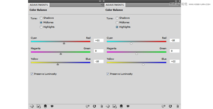Click Cyan-Red value field showing -18

pos(175,40)
